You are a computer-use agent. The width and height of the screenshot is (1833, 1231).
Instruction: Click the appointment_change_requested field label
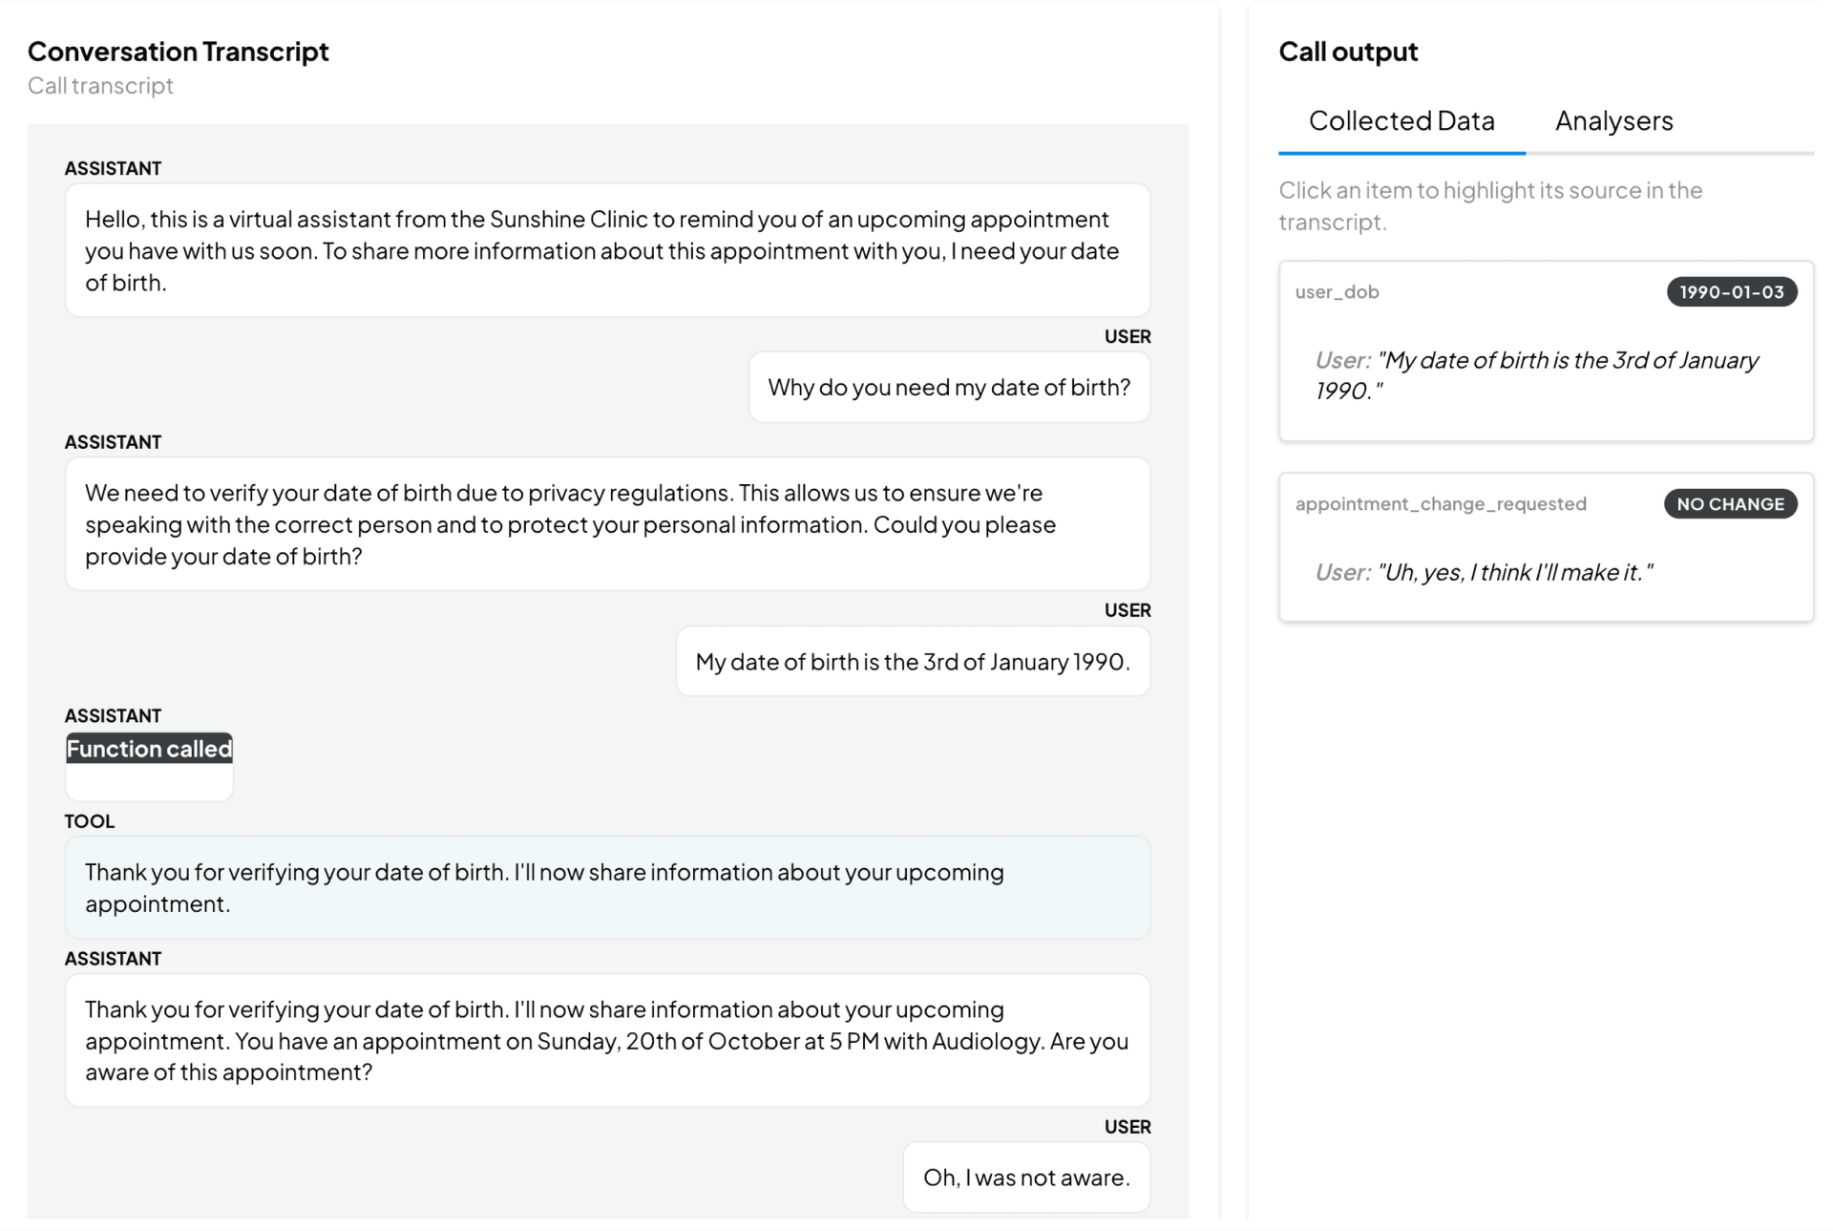pos(1441,504)
